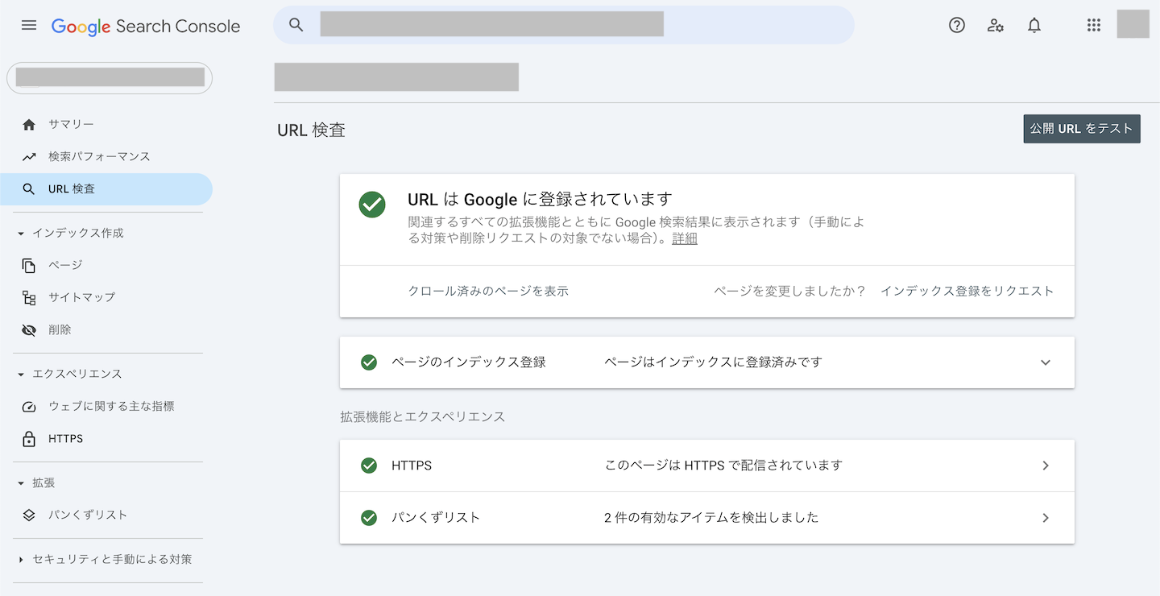Collapse the 拡張 sidebar section
Viewport: 1160px width, 596px height.
point(21,483)
